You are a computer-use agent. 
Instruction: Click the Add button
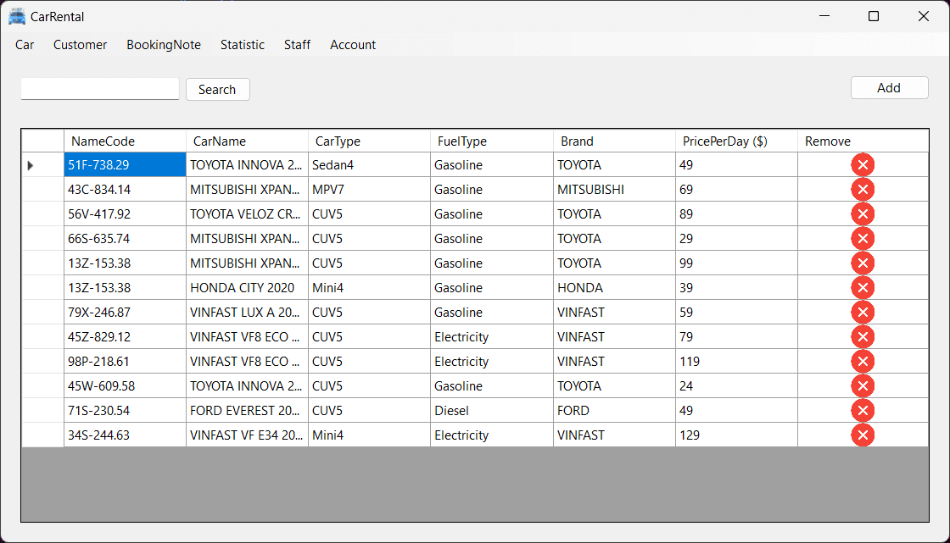[x=889, y=88]
